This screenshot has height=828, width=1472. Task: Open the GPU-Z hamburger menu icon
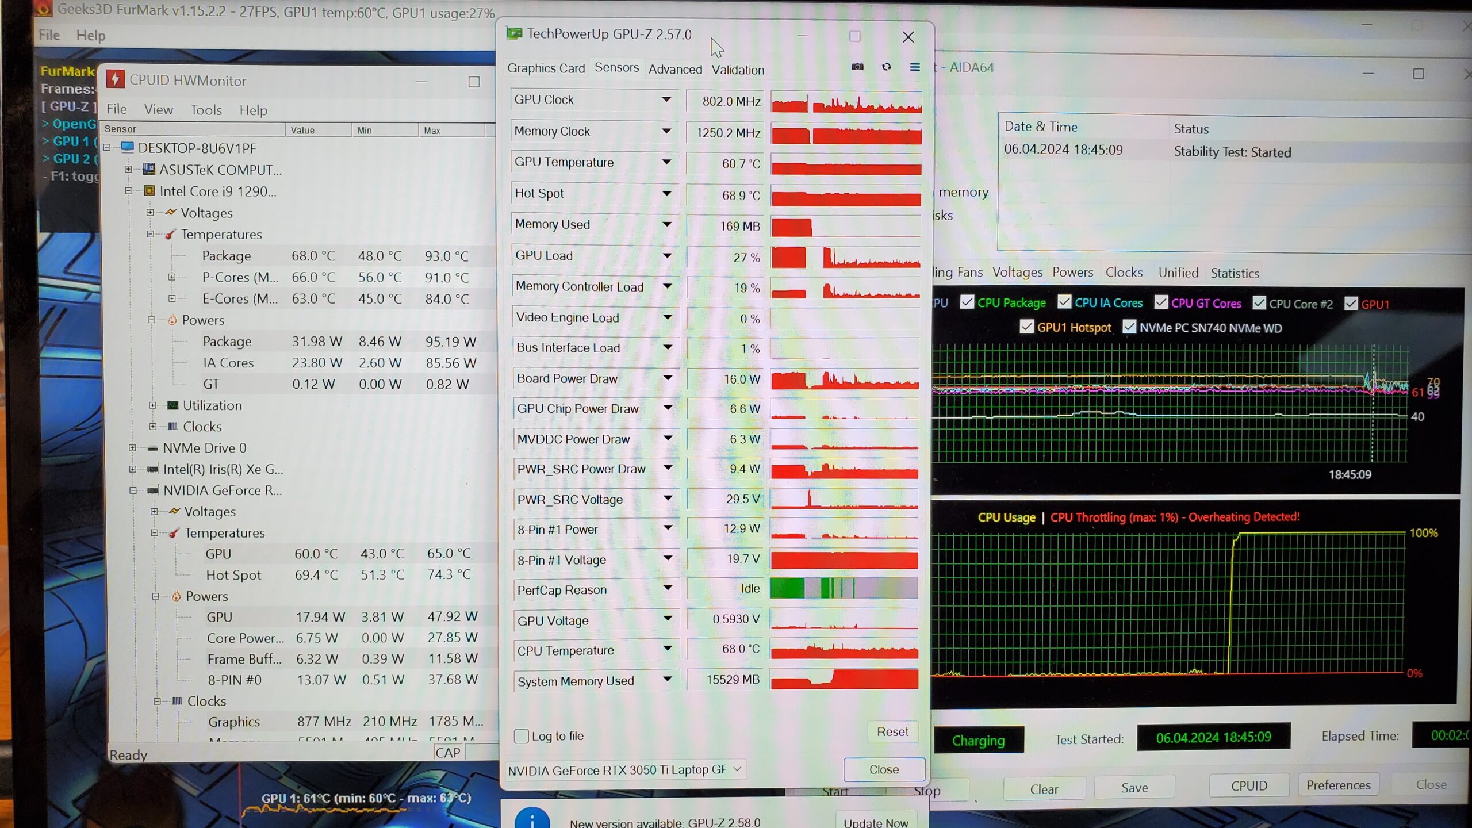click(915, 67)
